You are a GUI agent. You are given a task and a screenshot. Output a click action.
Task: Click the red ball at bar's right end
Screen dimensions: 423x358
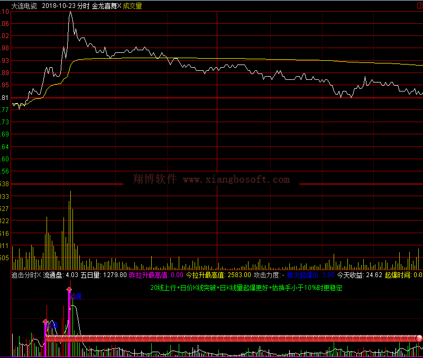pyautogui.click(x=419, y=338)
